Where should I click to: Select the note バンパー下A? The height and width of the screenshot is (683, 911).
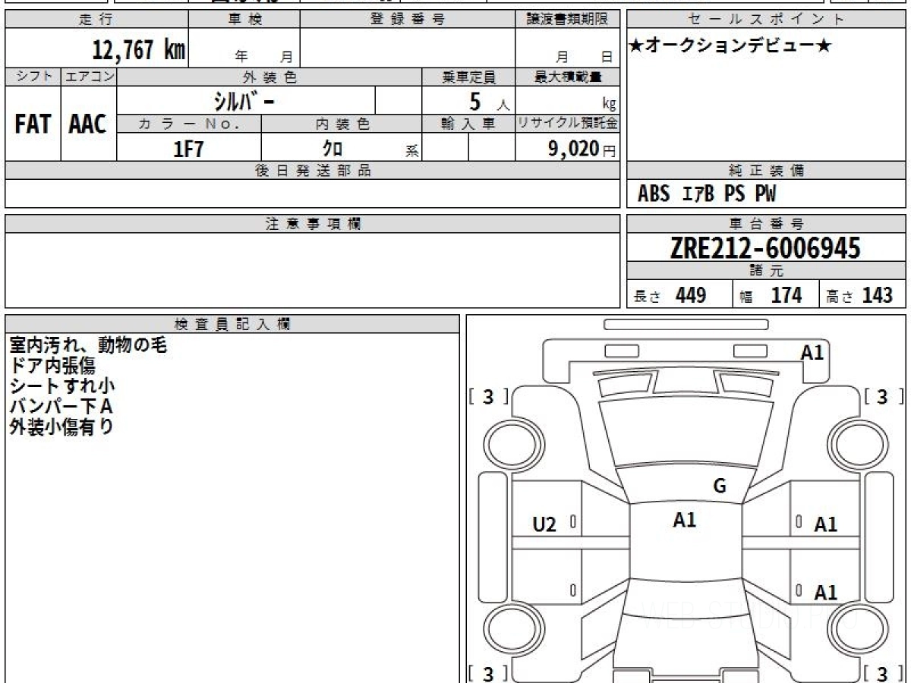point(61,407)
